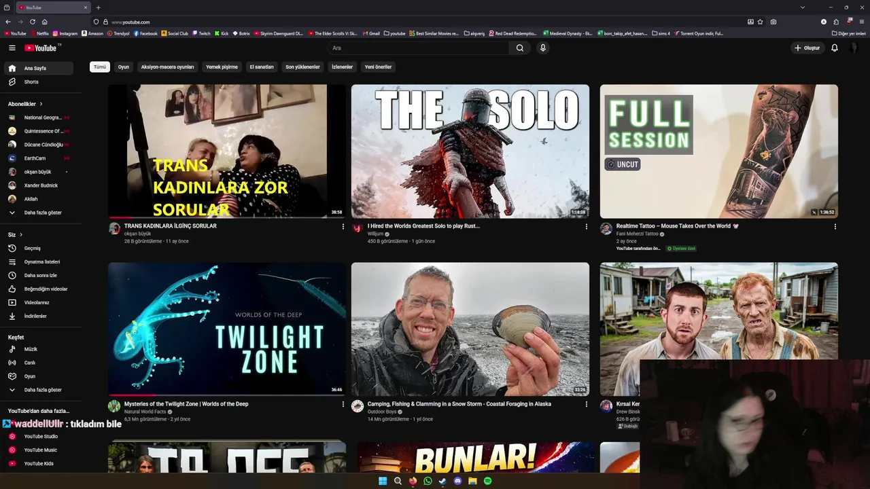Open the notifications bell
The height and width of the screenshot is (489, 870).
835,48
